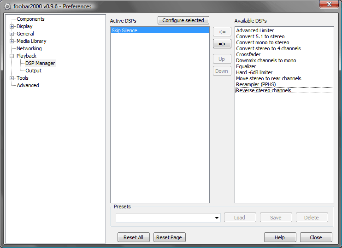
Task: Open Help for this preferences page
Action: click(x=280, y=237)
